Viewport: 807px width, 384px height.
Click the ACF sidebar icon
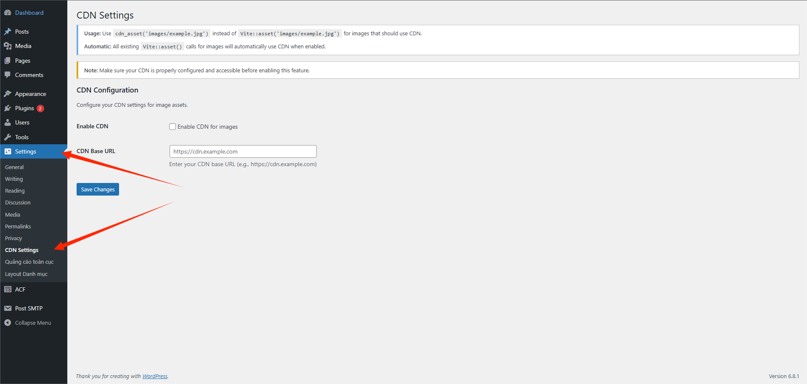(x=8, y=289)
